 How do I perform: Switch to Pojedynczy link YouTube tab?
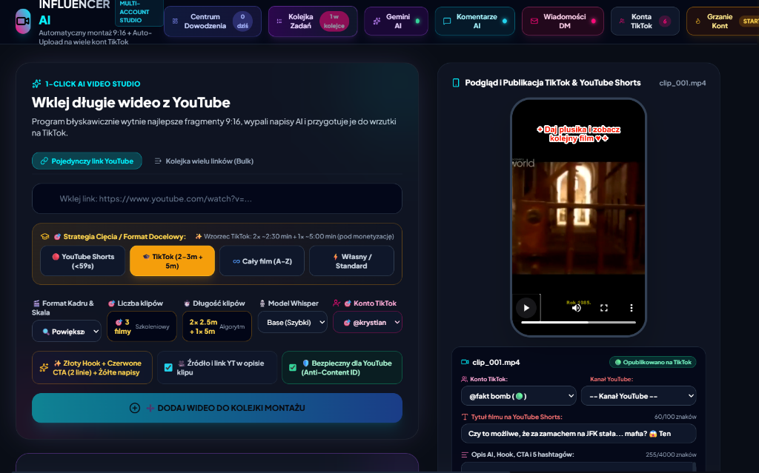pos(87,161)
